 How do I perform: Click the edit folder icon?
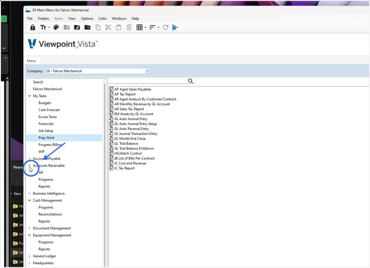click(x=77, y=27)
